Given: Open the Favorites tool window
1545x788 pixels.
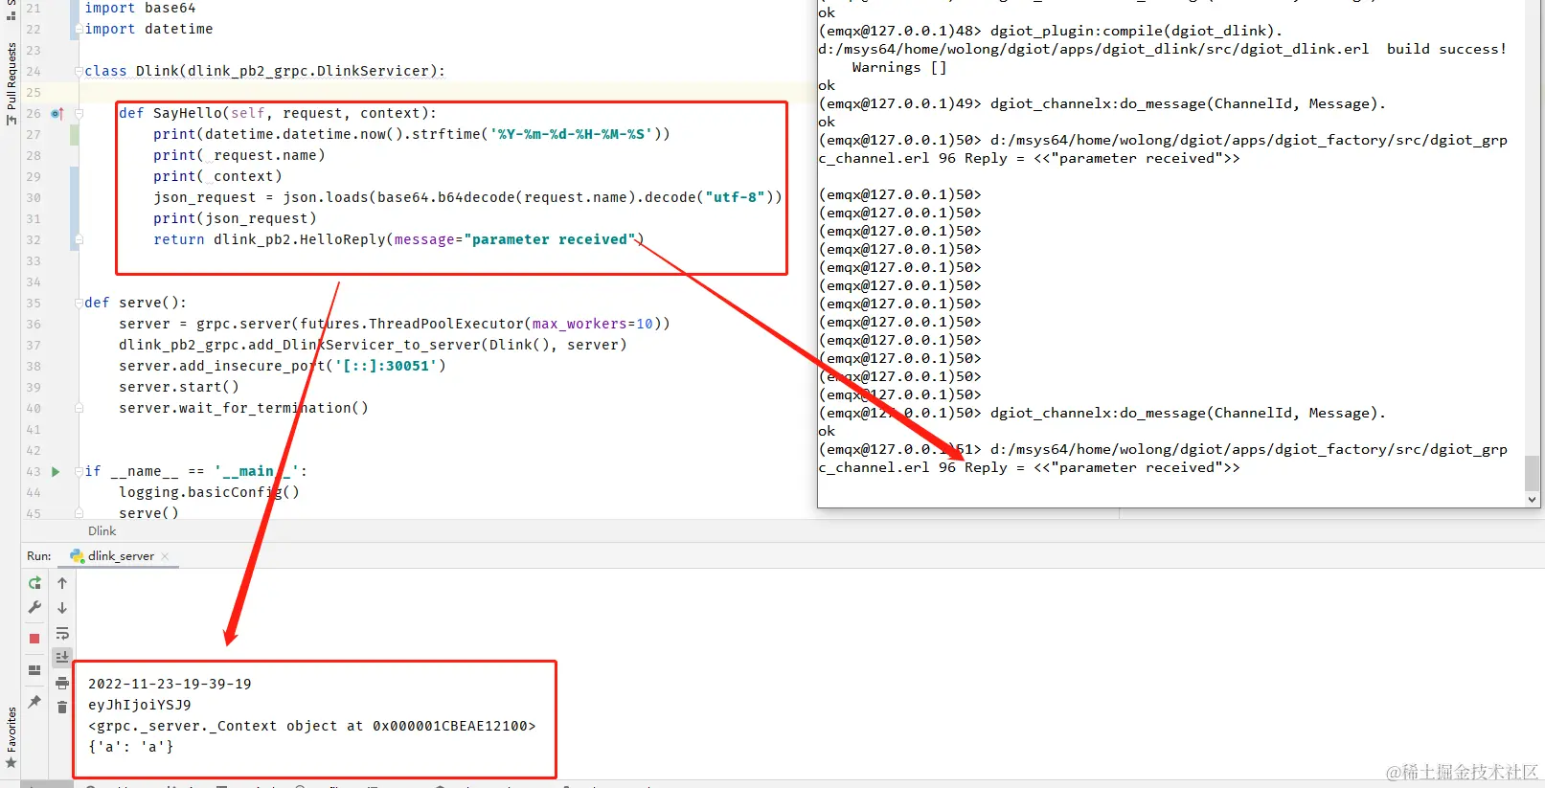Looking at the screenshot, I should (11, 736).
